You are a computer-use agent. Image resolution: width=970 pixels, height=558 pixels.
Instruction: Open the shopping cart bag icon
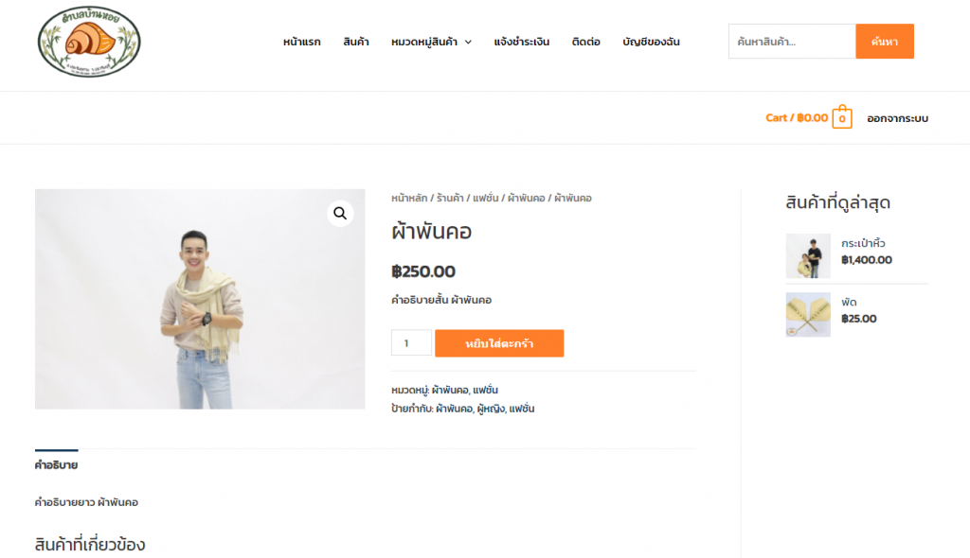[x=842, y=116]
